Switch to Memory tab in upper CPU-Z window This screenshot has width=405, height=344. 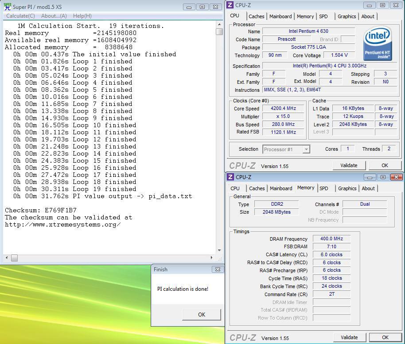(305, 16)
